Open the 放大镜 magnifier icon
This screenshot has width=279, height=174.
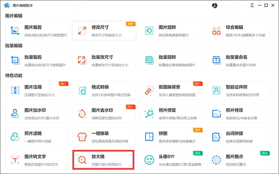coord(82,160)
